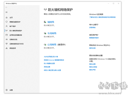Click the heart icon for device health
This screenshot has height=95, width=128.
[x=7, y=44]
